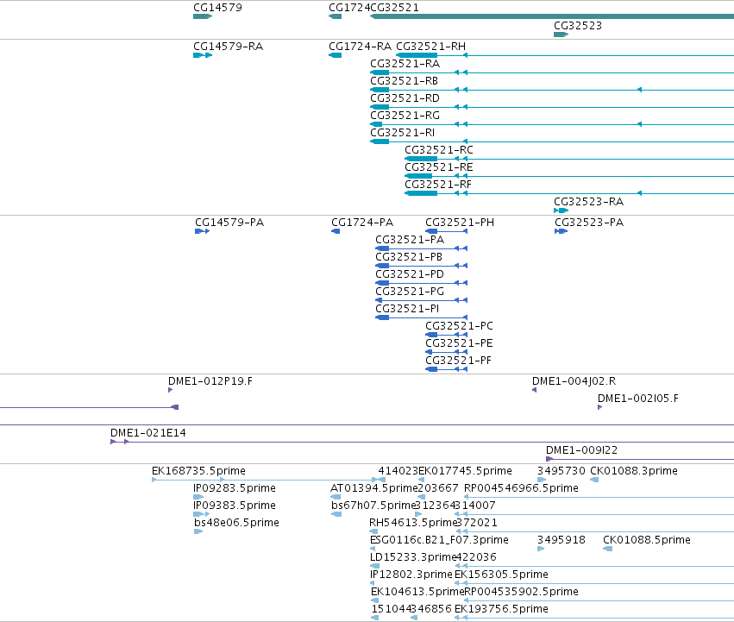Select transcript CG32521-RA

point(405,64)
